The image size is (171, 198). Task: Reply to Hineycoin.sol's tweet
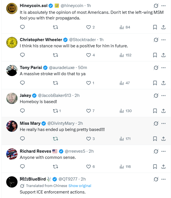23,27
